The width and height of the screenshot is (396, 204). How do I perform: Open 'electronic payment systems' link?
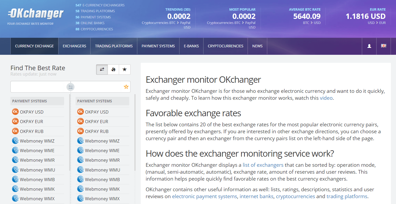click(x=205, y=196)
